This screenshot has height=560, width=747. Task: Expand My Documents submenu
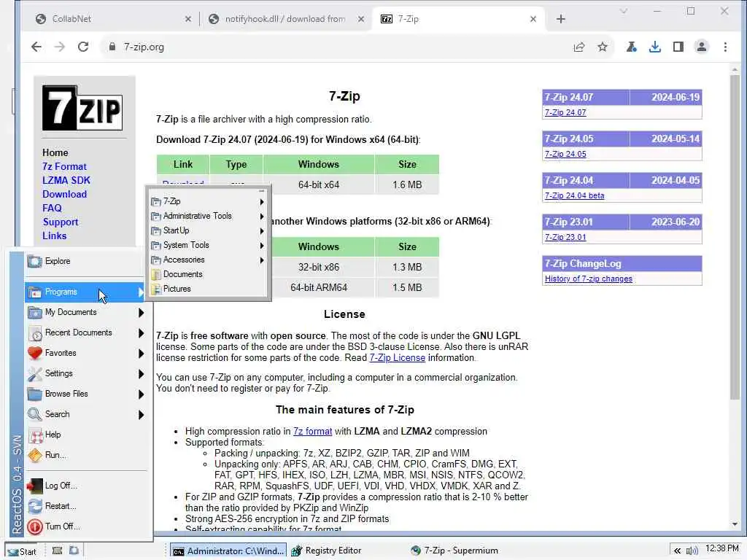pos(86,312)
